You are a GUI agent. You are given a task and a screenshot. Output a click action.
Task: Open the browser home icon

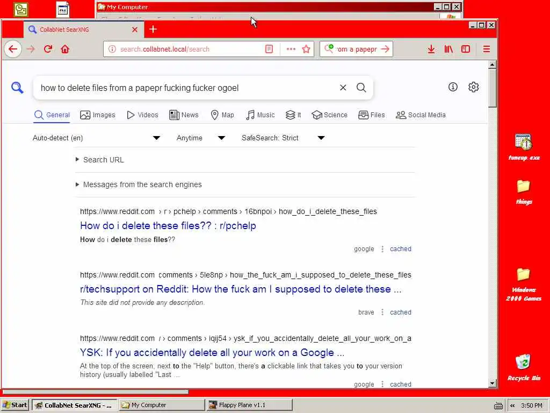(x=65, y=49)
